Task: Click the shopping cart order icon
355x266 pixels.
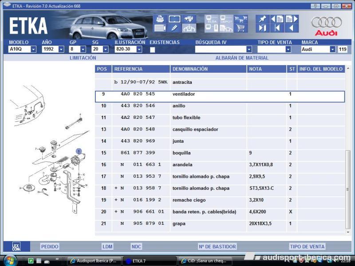Action: 241,28
